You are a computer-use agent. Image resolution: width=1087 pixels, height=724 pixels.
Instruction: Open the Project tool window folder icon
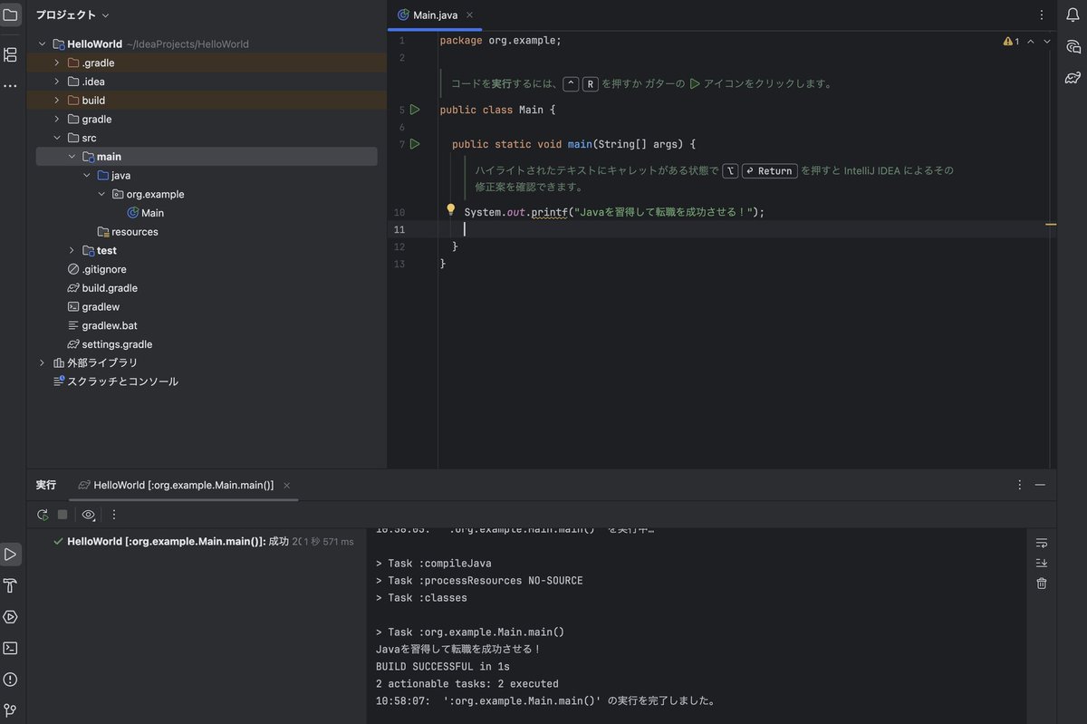tap(11, 14)
